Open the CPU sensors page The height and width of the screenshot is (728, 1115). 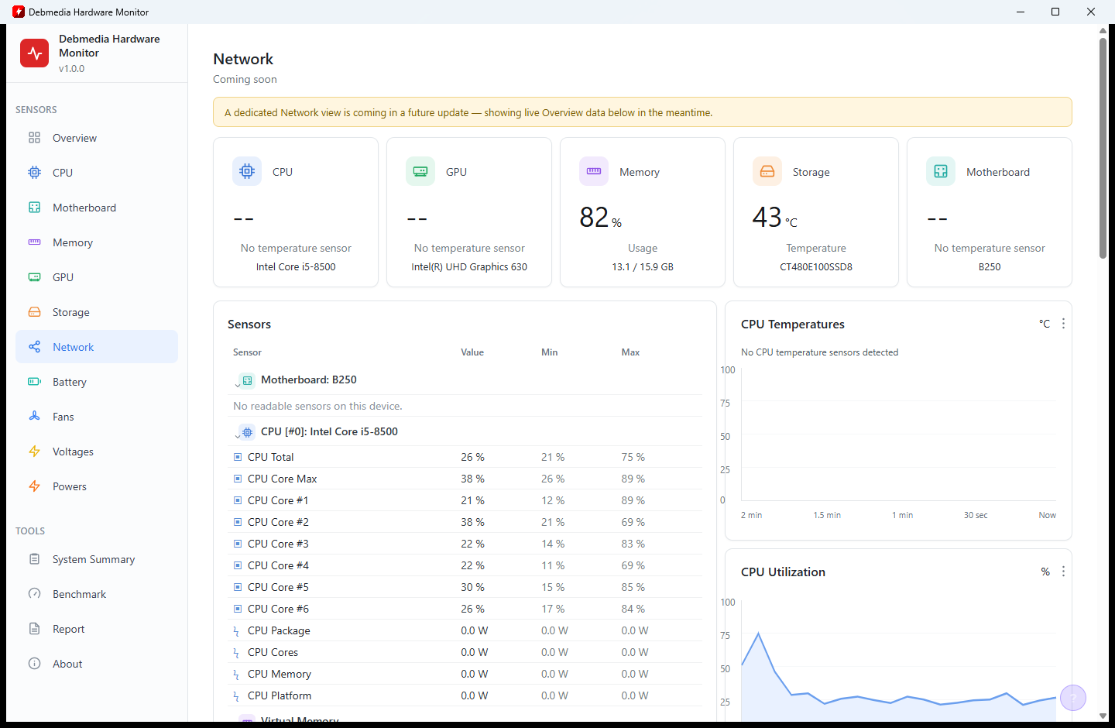tap(97, 173)
